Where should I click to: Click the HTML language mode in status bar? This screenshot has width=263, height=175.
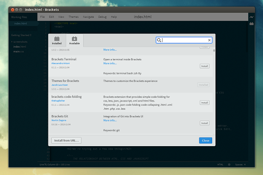click(220, 164)
